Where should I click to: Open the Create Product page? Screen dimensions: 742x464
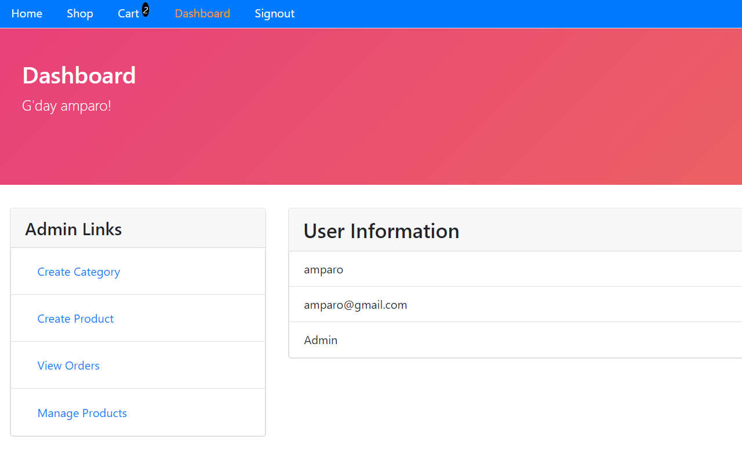(x=75, y=319)
